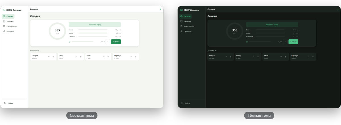Click the Углеводы progress bar, dark theme

270,36
